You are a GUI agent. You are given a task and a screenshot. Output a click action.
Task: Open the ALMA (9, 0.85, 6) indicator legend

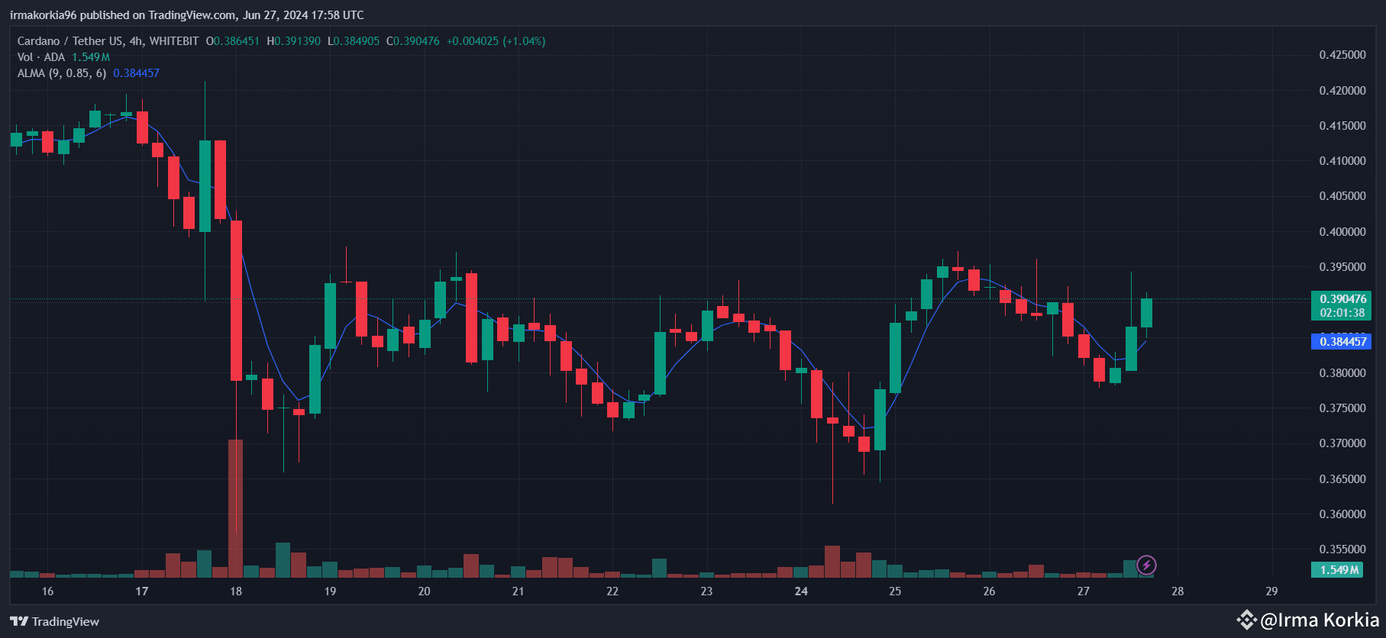(62, 73)
